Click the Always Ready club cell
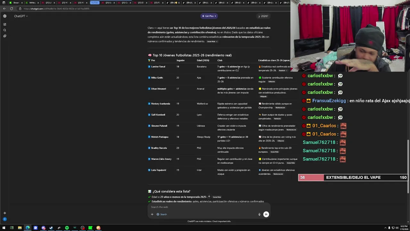This screenshot has height=231, width=410. click(x=203, y=137)
